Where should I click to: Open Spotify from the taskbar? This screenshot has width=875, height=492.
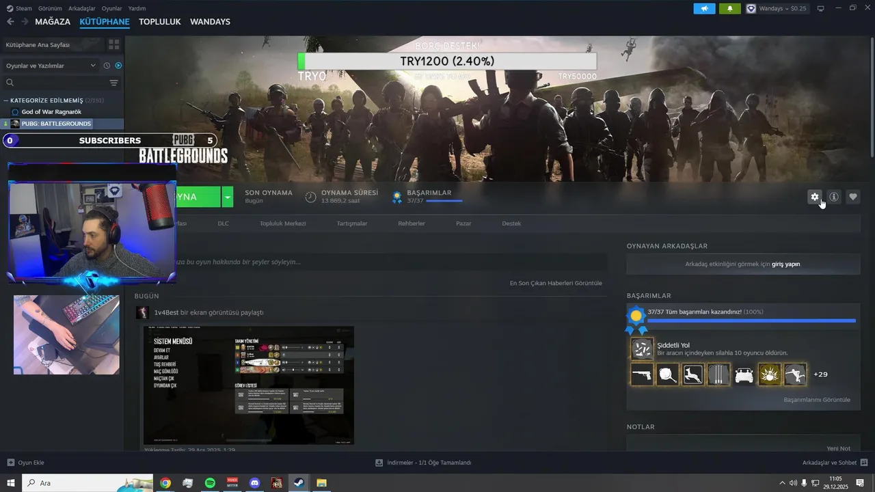210,483
